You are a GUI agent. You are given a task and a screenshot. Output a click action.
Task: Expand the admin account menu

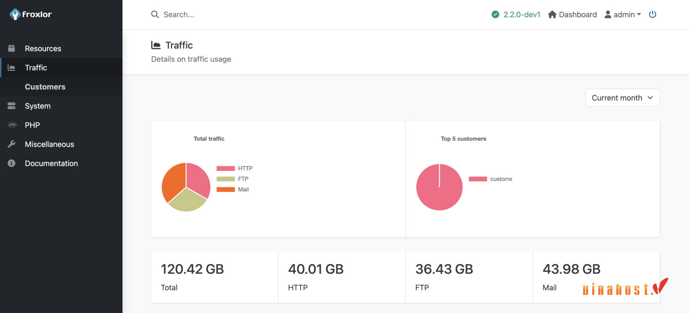(623, 14)
